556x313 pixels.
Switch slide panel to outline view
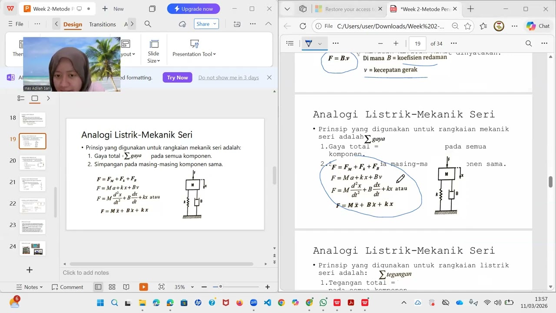[21, 98]
